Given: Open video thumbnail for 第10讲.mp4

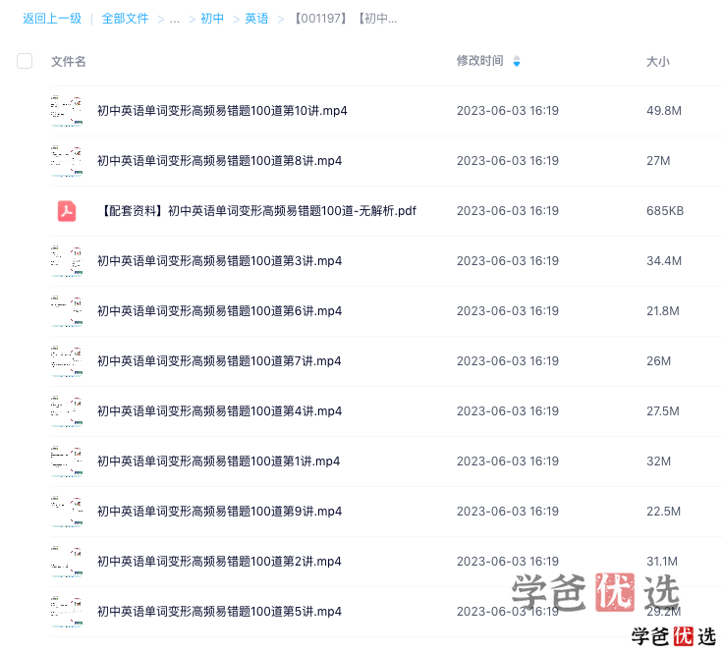Looking at the screenshot, I should (67, 111).
